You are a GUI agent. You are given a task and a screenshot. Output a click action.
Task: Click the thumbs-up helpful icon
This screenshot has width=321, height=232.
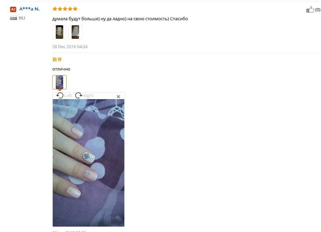pos(310,9)
